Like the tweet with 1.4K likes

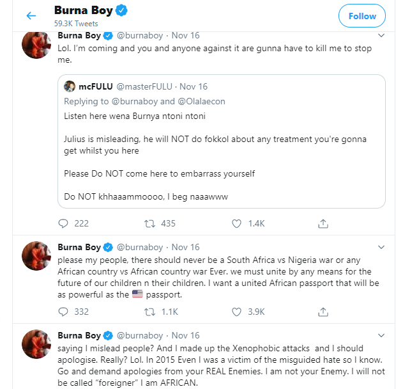(x=237, y=223)
